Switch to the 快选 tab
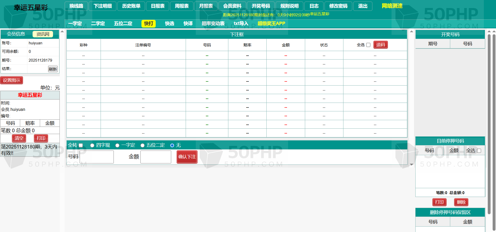 tap(169, 23)
